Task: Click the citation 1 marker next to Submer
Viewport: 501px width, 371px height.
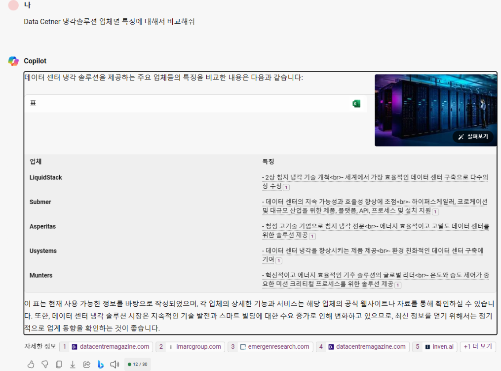Action: pyautogui.click(x=435, y=211)
